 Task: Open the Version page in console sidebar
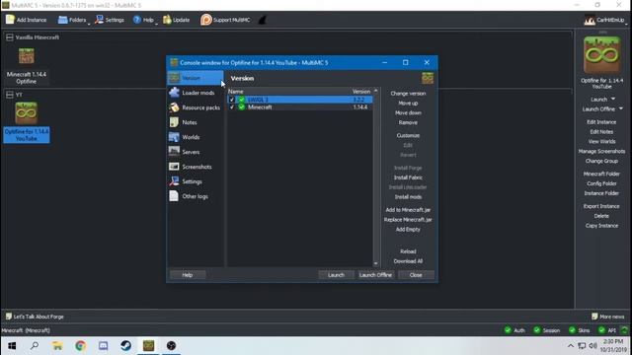(196, 78)
